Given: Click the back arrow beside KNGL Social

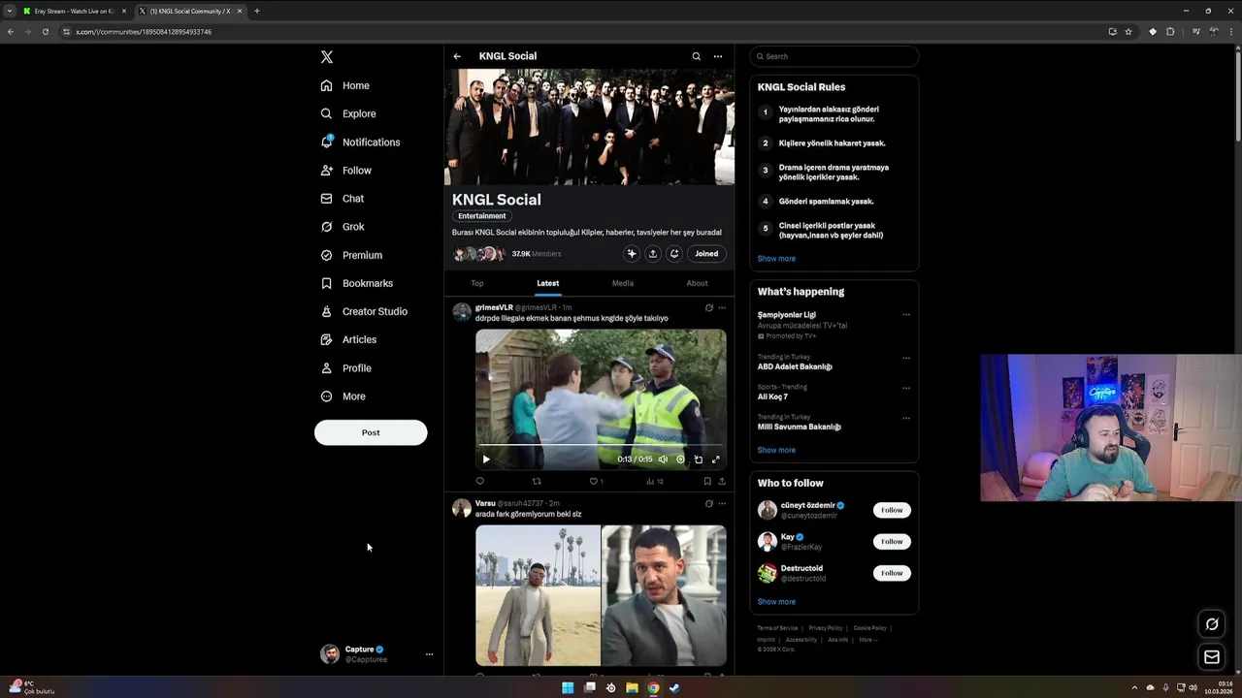Looking at the screenshot, I should tap(457, 56).
